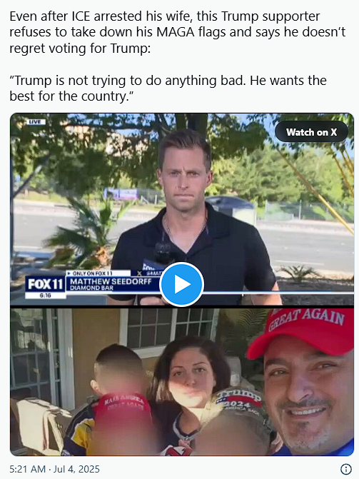The height and width of the screenshot is (479, 359).
Task: Open the 5:21 AM · Jul 4, 2025 timestamp link
Action: click(x=55, y=469)
